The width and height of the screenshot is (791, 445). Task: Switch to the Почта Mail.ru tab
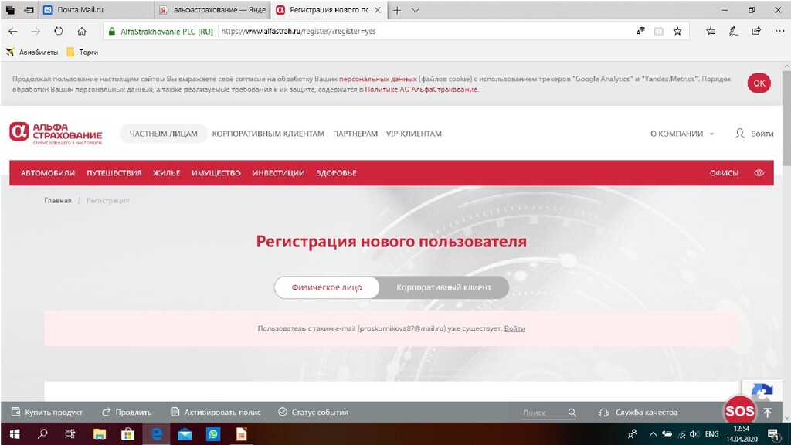[x=97, y=10]
